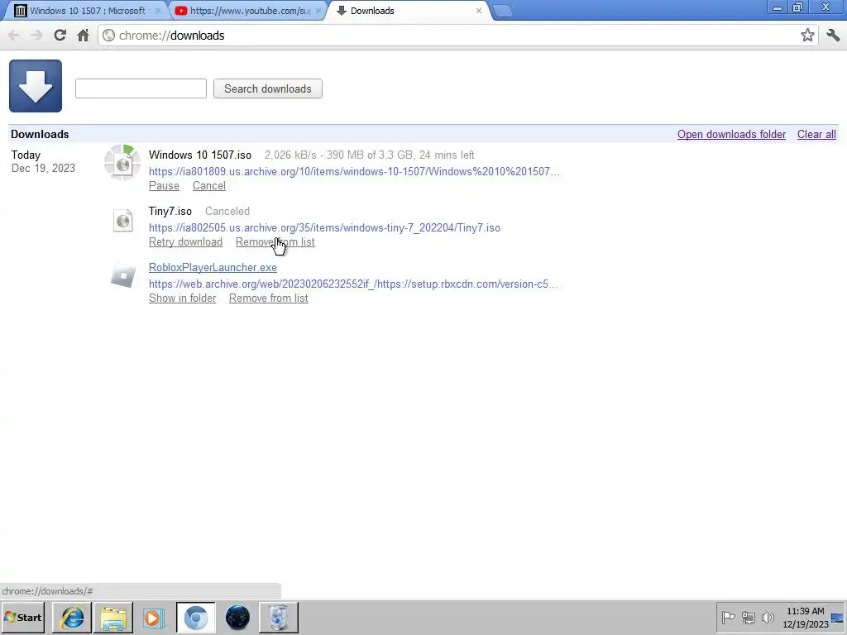Open the wrench settings menu
Image resolution: width=847 pixels, height=635 pixels.
[x=833, y=36]
